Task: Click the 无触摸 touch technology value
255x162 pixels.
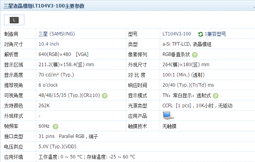Action: (170, 126)
